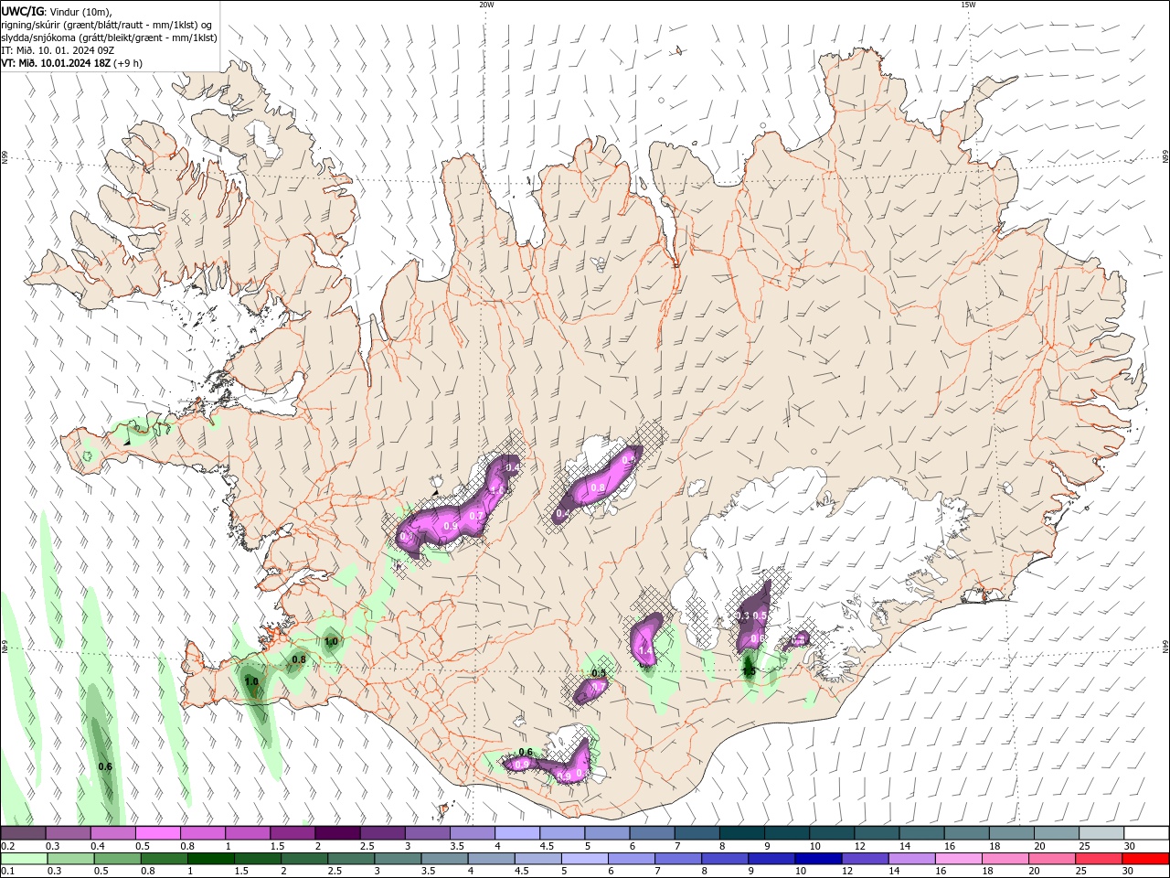Click the dark plum 0.2 swatch in top legend row
Image resolution: width=1170 pixels, height=878 pixels.
point(24,833)
